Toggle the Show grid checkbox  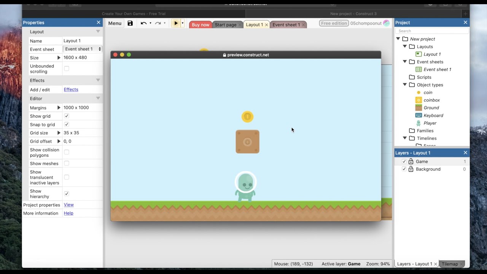coord(67,116)
